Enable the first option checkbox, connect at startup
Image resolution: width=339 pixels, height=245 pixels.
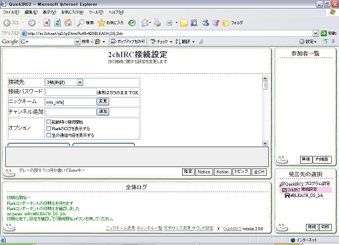pos(49,122)
